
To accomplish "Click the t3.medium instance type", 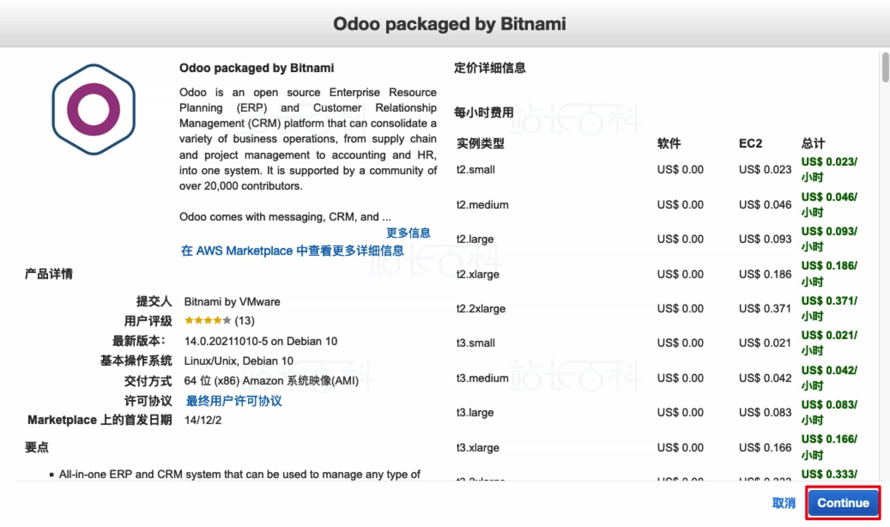I will pyautogui.click(x=482, y=378).
